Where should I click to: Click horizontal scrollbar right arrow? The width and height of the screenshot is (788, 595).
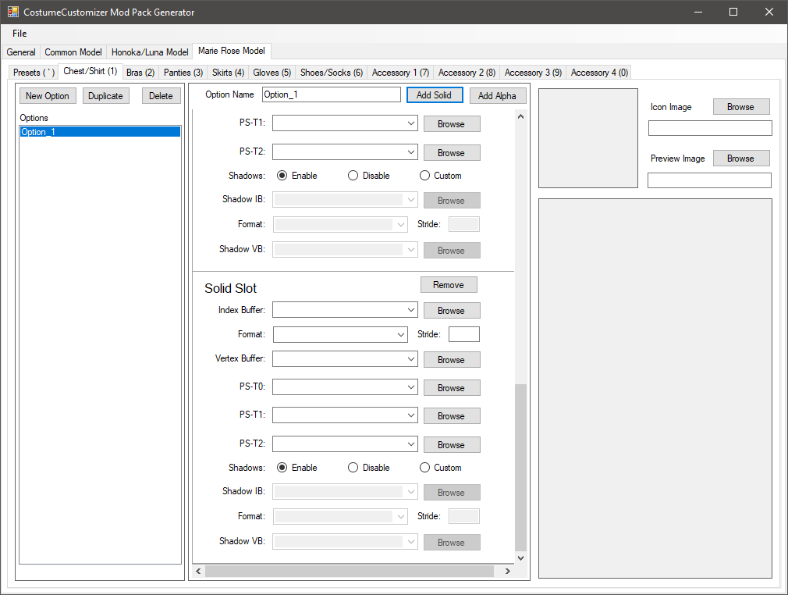pos(508,571)
